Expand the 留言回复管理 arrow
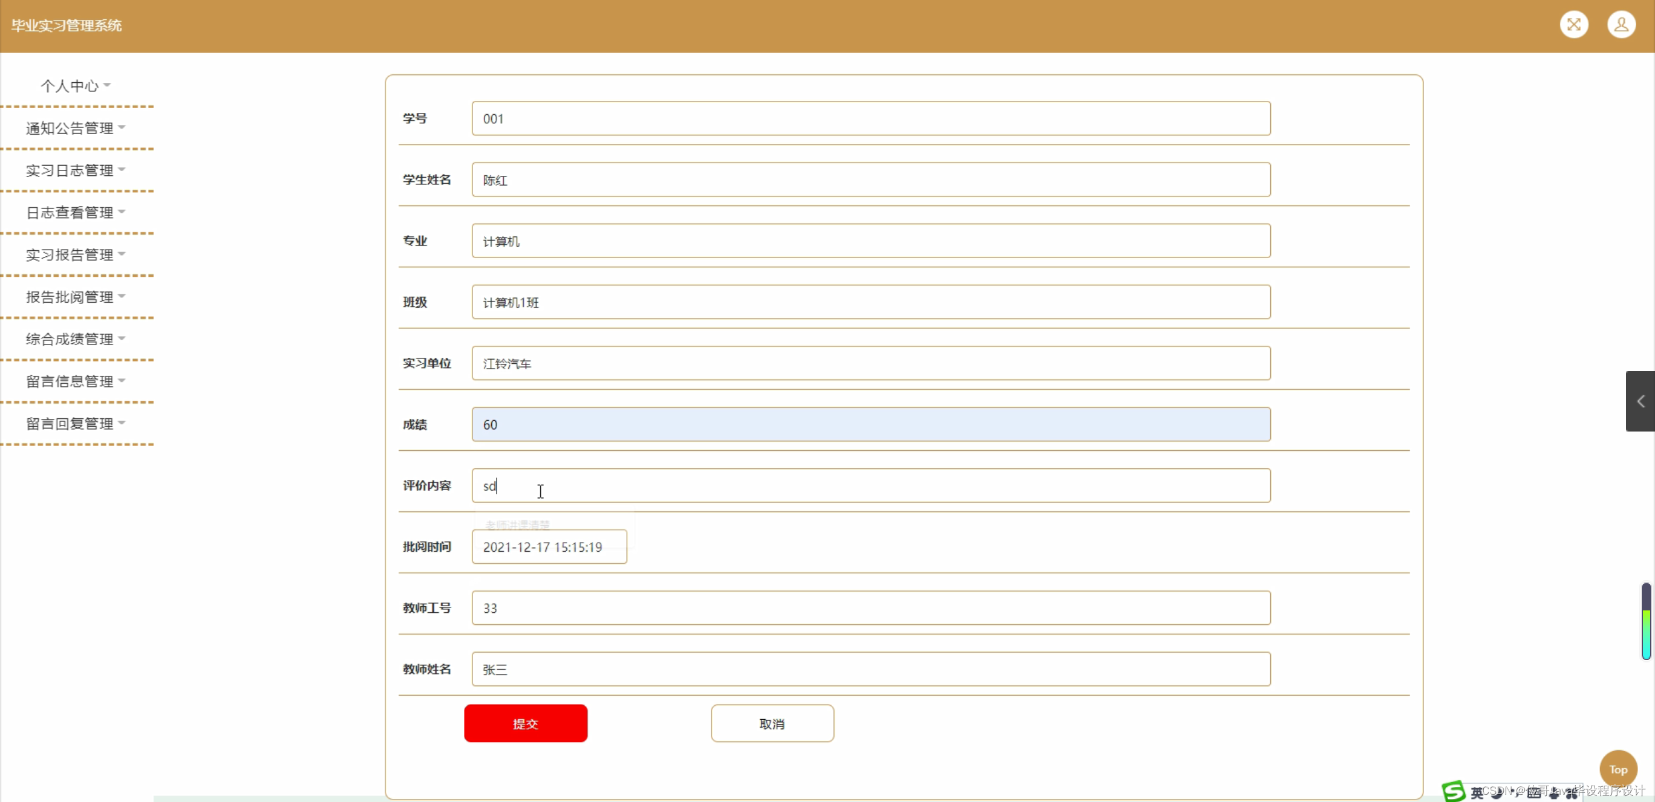The width and height of the screenshot is (1655, 802). point(122,423)
